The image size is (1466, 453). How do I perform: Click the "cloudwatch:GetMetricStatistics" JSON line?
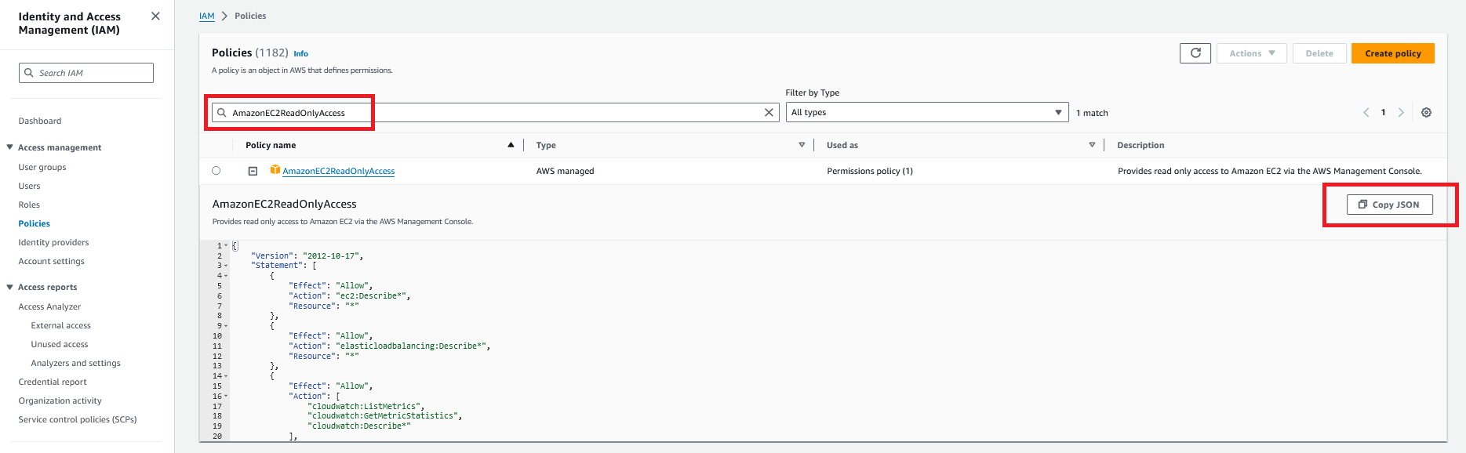pyautogui.click(x=384, y=416)
